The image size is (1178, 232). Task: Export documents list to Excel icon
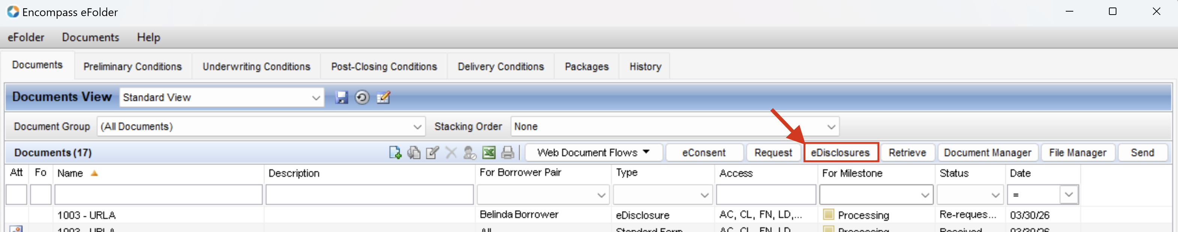click(x=489, y=153)
